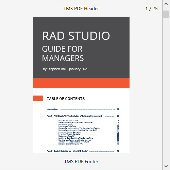
Task: Click 'Market Trends Impacting Software Development' entry
Action: click(76, 122)
